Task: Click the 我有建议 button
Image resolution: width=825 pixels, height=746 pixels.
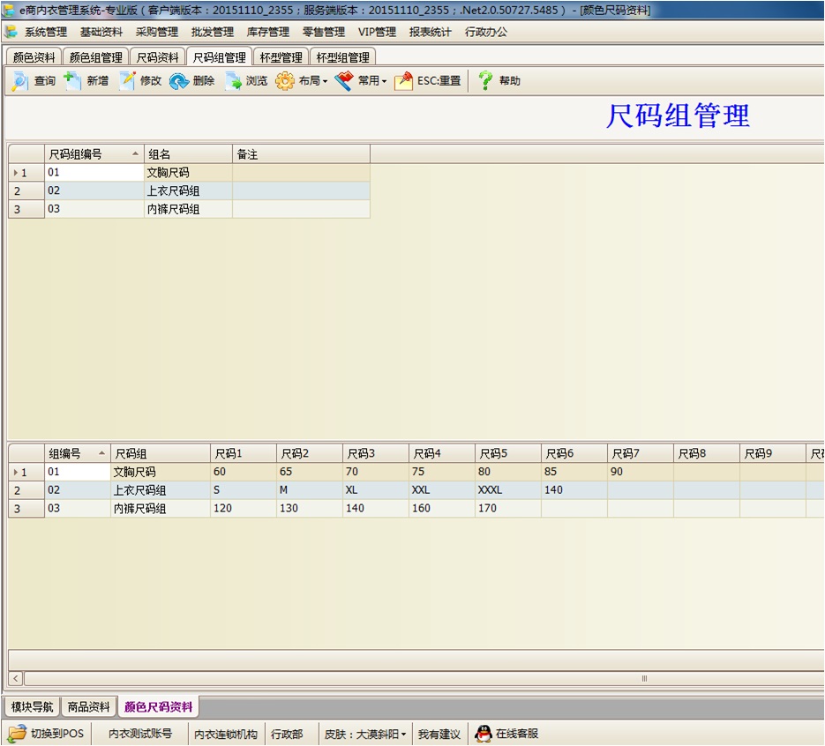Action: [x=439, y=734]
